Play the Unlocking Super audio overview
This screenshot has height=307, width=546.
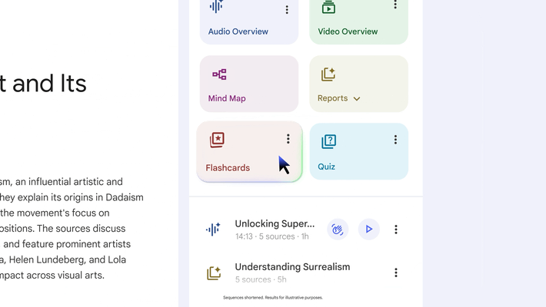pyautogui.click(x=369, y=229)
